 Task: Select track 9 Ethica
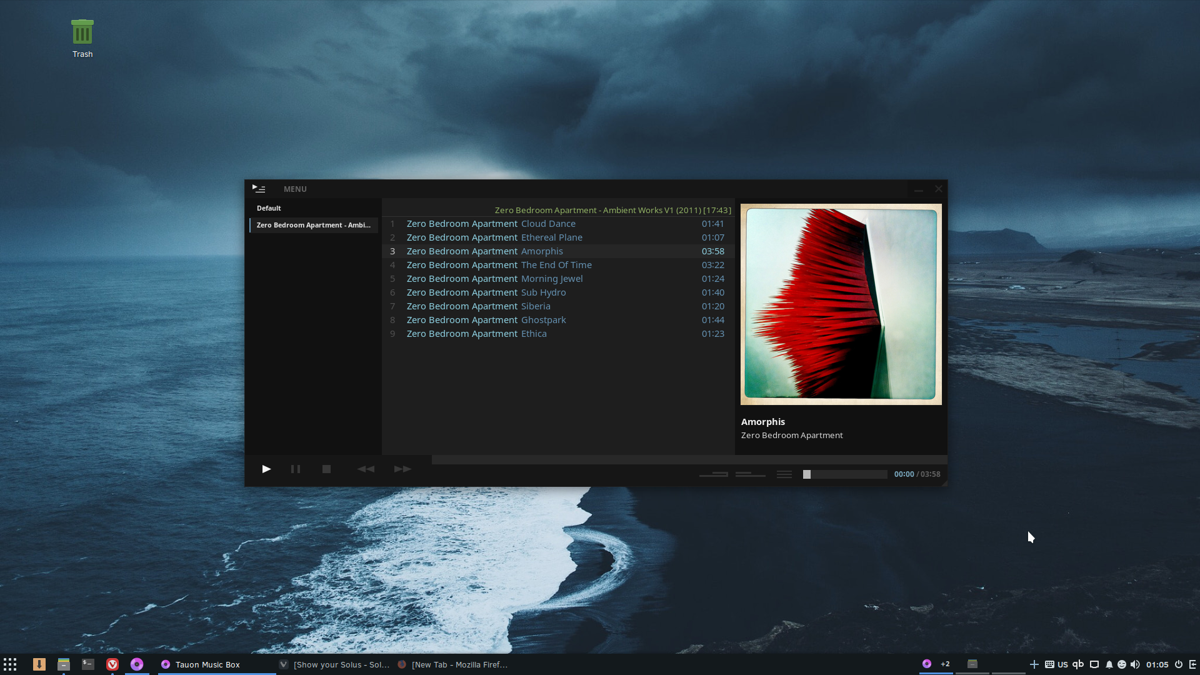point(558,334)
